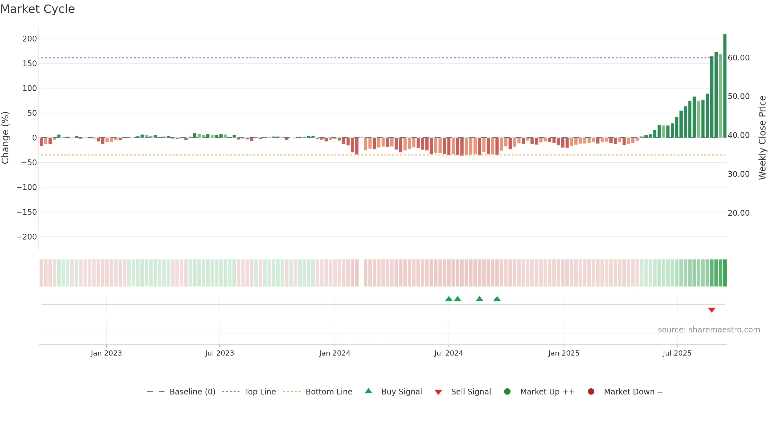Click the Jul 2025 axis label
Image resolution: width=771 pixels, height=434 pixels.
click(x=677, y=353)
